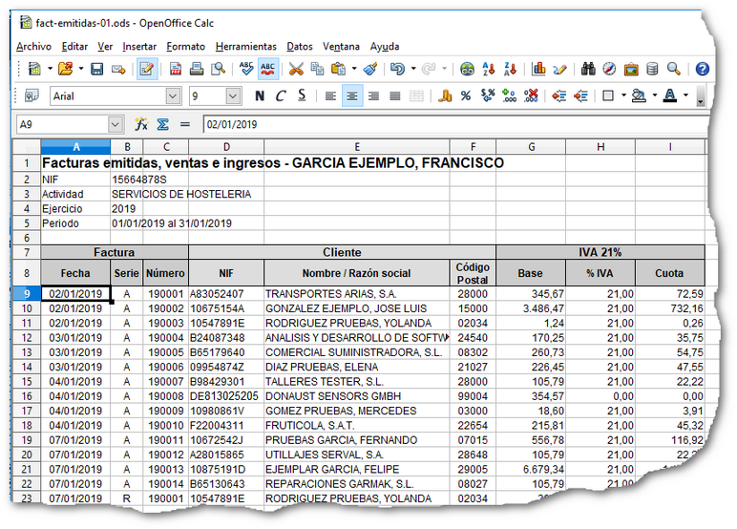
Task: Toggle AutoSpellcheck with red underline ABC
Action: pyautogui.click(x=268, y=69)
